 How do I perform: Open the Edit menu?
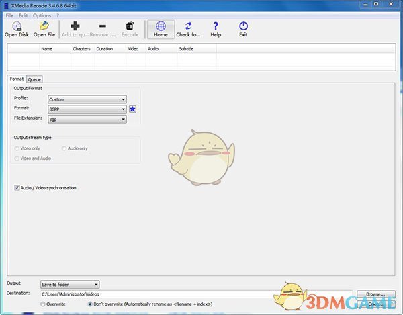click(23, 15)
